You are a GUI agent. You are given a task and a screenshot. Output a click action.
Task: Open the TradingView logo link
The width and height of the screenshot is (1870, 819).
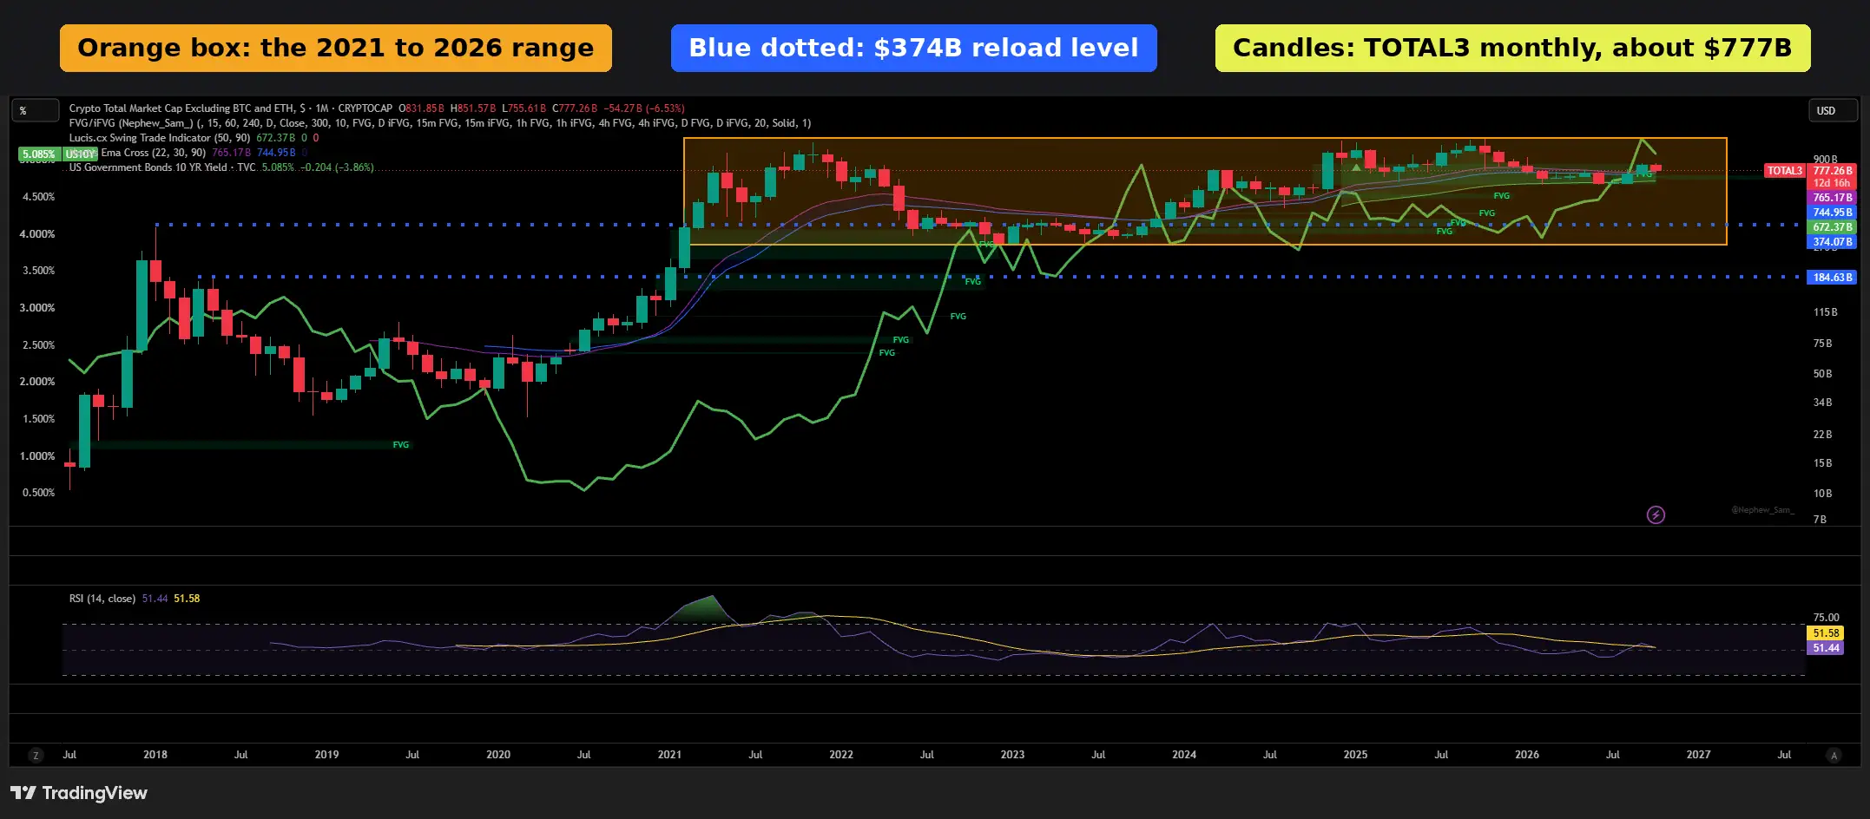[x=79, y=793]
